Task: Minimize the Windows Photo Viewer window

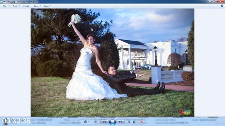Action: point(210,1)
